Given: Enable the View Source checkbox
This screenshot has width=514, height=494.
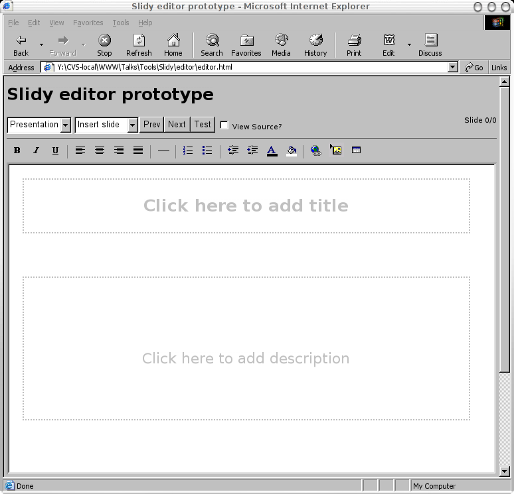Looking at the screenshot, I should click(x=224, y=125).
